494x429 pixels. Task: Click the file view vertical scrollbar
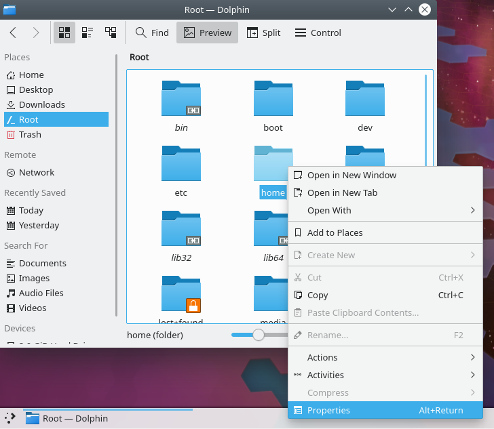425,119
